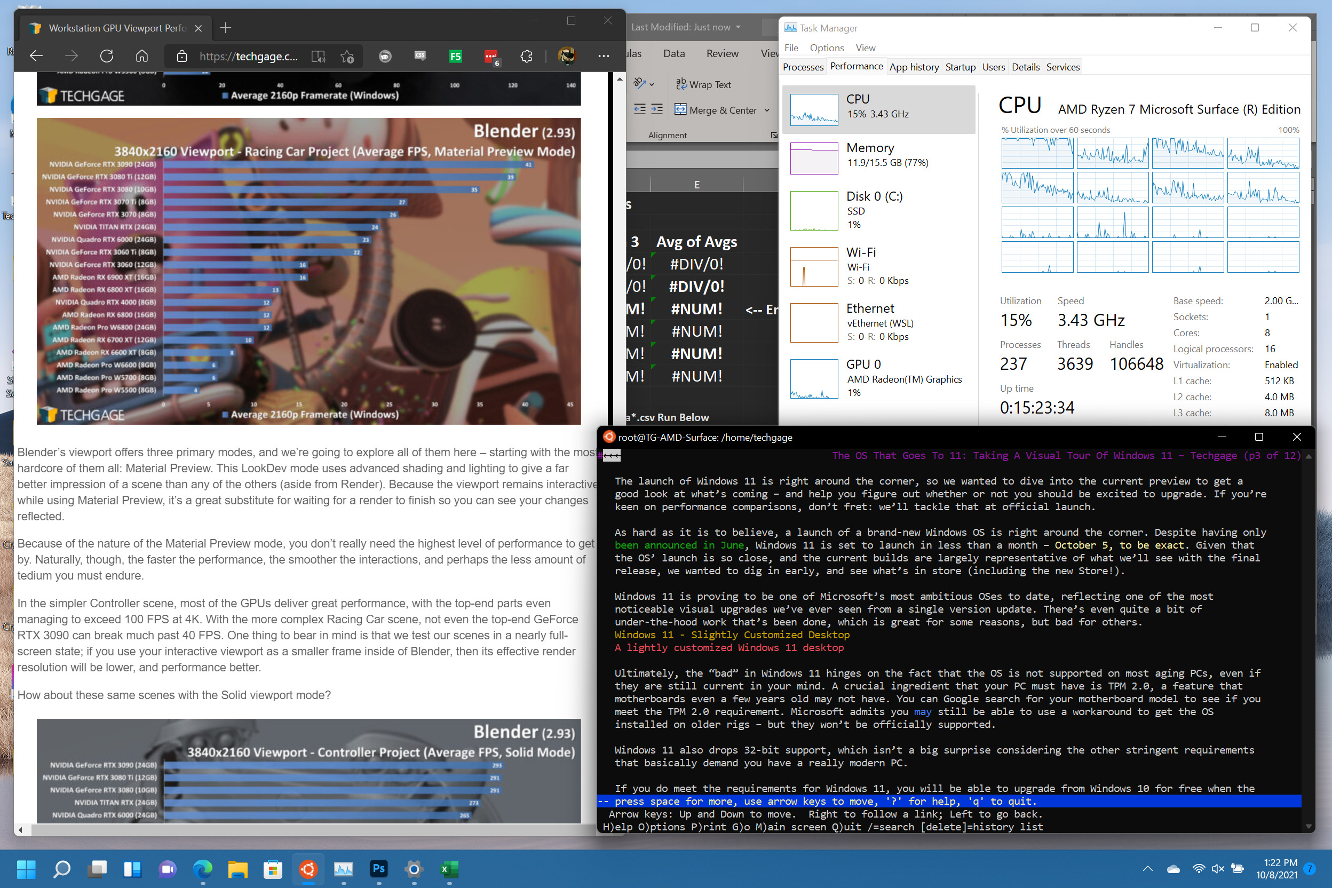The width and height of the screenshot is (1332, 888).
Task: Open the Widgets taskbar icon
Action: pyautogui.click(x=132, y=869)
